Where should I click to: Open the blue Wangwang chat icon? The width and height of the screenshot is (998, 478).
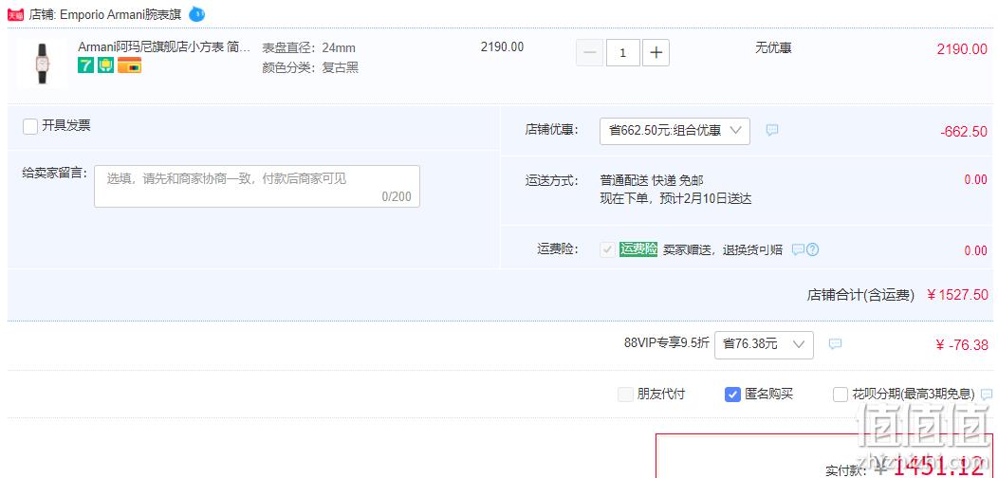[x=196, y=14]
